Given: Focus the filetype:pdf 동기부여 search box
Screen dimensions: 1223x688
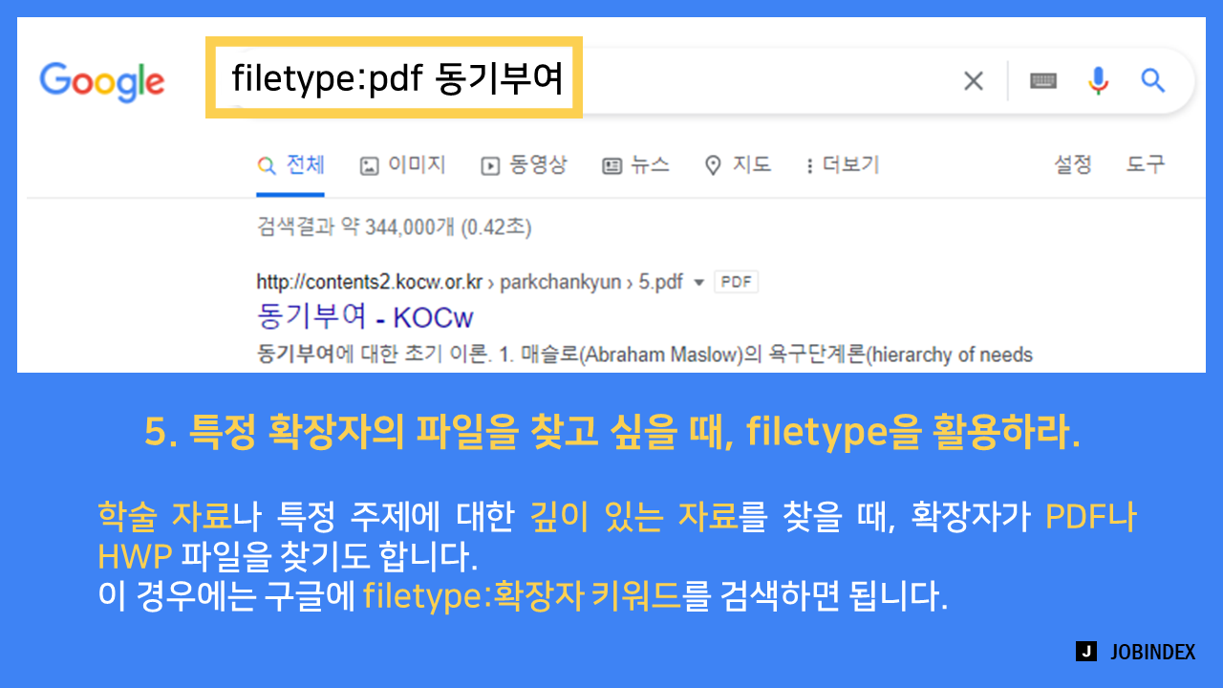Looking at the screenshot, I should [395, 78].
